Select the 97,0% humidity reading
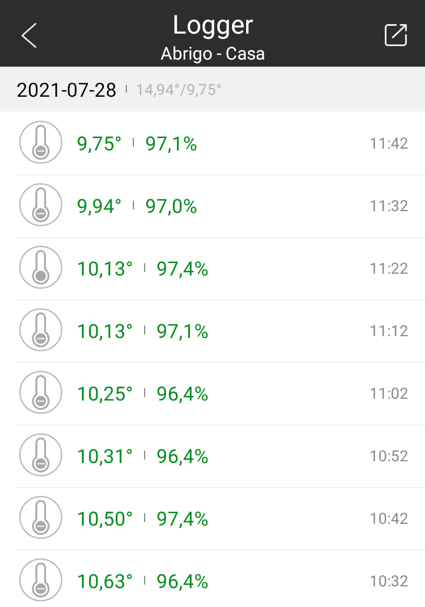Screen dimensions: 425x607 click(x=171, y=206)
